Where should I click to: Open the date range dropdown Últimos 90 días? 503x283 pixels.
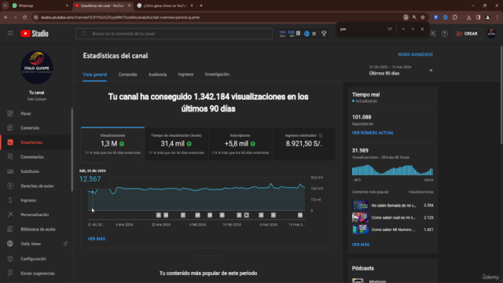click(401, 70)
